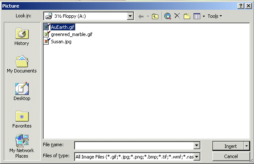Go up one level in the folder tree
The image size is (254, 164).
(x=155, y=16)
